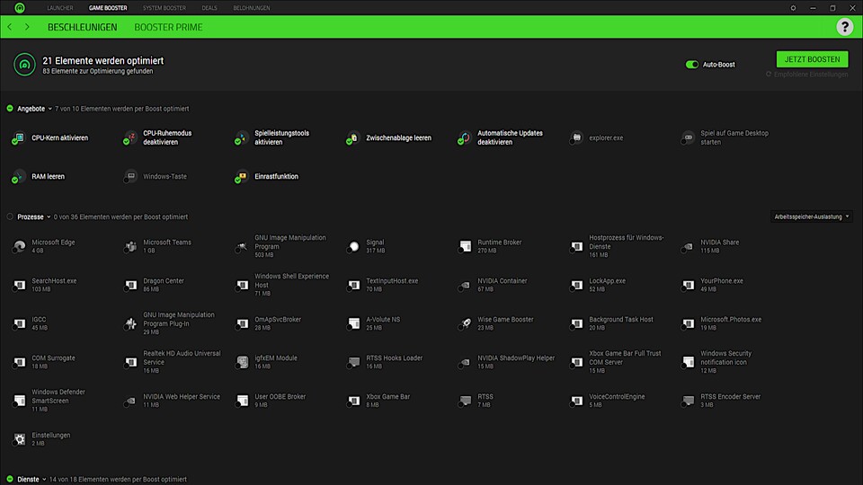Image resolution: width=863 pixels, height=485 pixels.
Task: Toggle all Prozesse with section circle
Action: tap(10, 216)
